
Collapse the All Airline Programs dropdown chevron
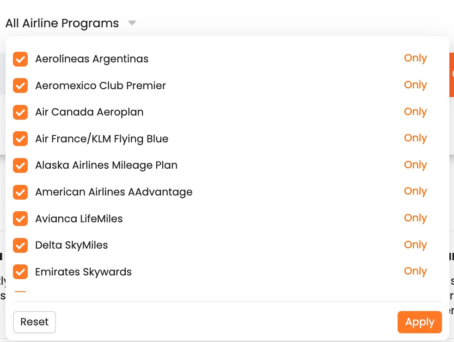(132, 23)
